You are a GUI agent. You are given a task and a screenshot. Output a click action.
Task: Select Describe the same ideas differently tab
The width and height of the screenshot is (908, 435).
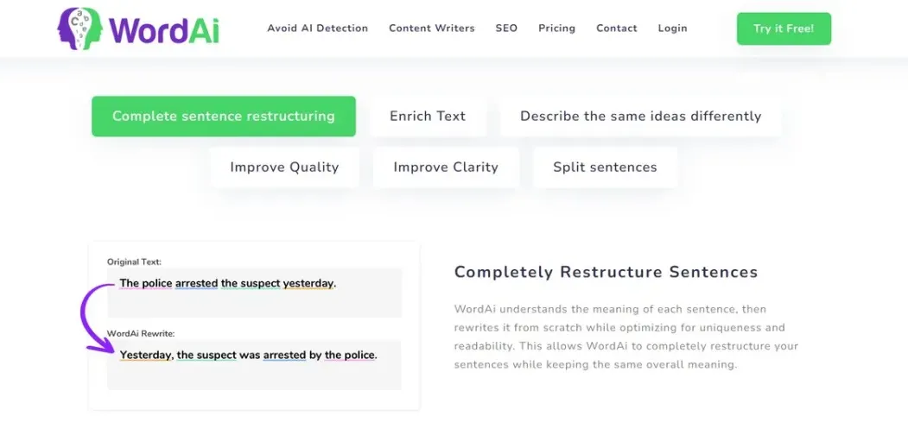click(x=640, y=117)
